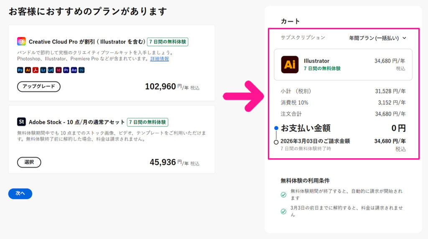Image resolution: width=428 pixels, height=239 pixels.
Task: Click the Photoshop Ps app icon
Action: pyautogui.click(x=20, y=70)
